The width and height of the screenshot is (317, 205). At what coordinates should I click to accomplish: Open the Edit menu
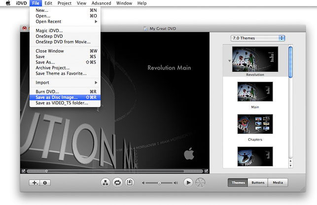[x=48, y=3]
